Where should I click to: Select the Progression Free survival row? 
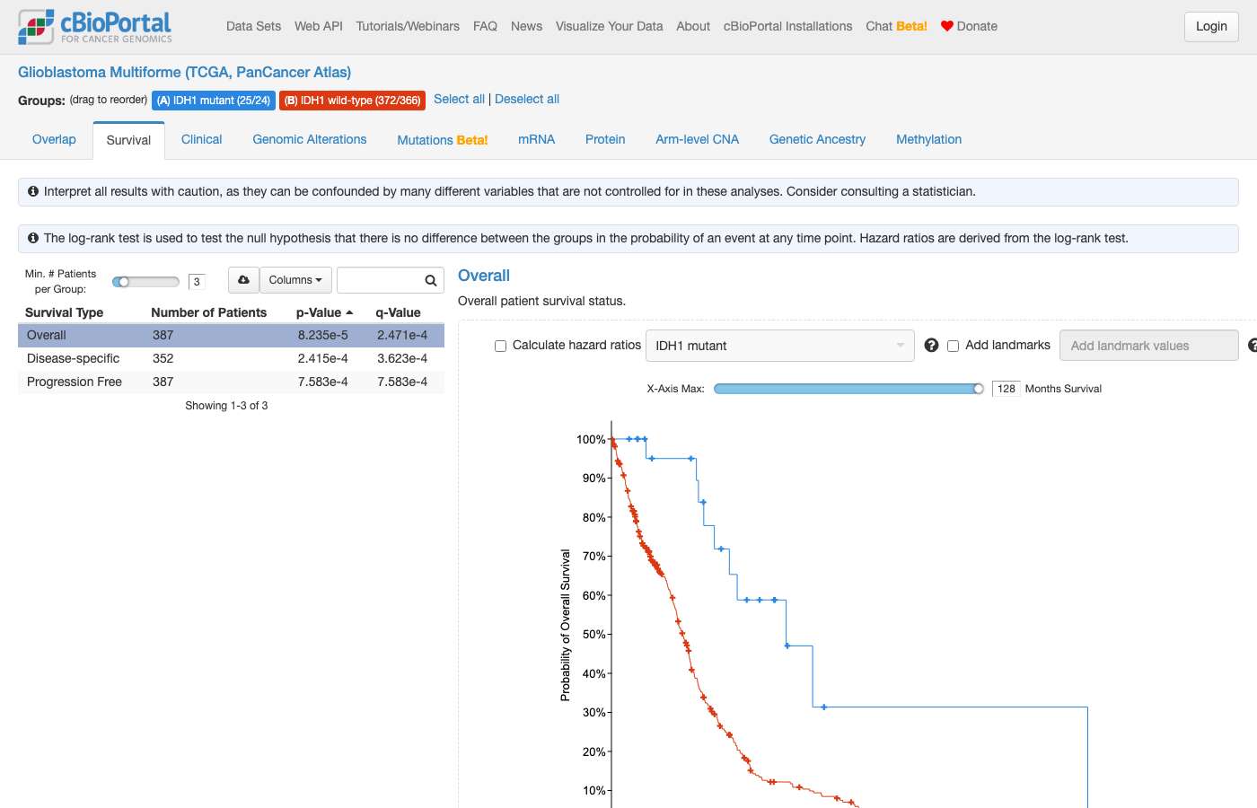[x=231, y=382]
